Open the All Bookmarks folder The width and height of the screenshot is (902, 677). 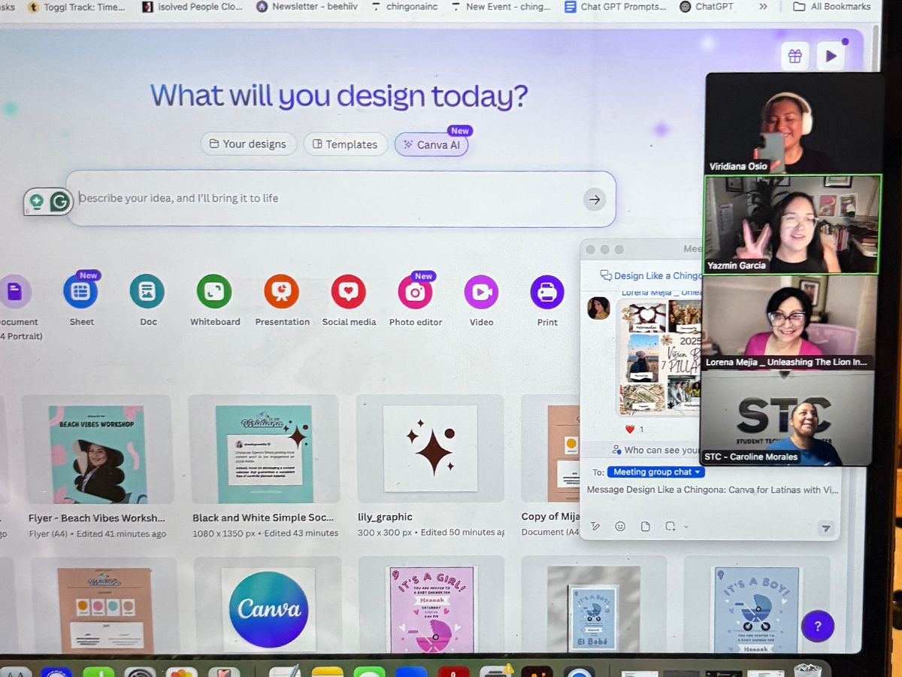(x=832, y=6)
